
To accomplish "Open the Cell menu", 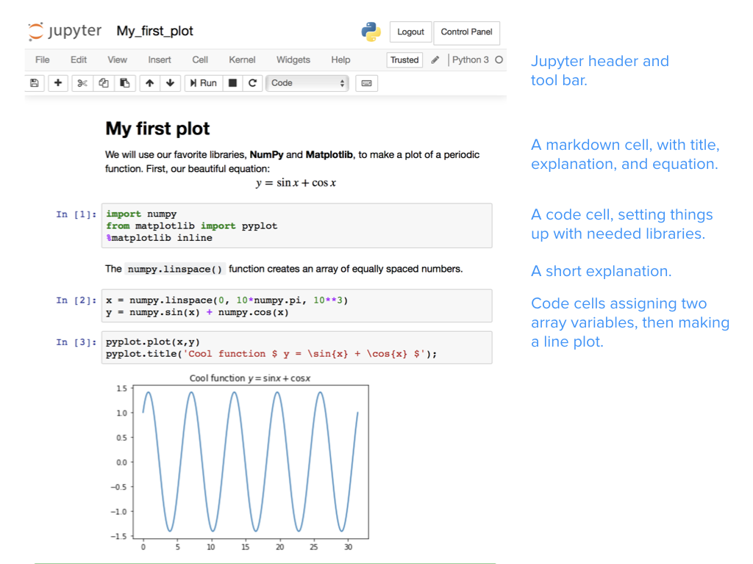I will tap(199, 59).
